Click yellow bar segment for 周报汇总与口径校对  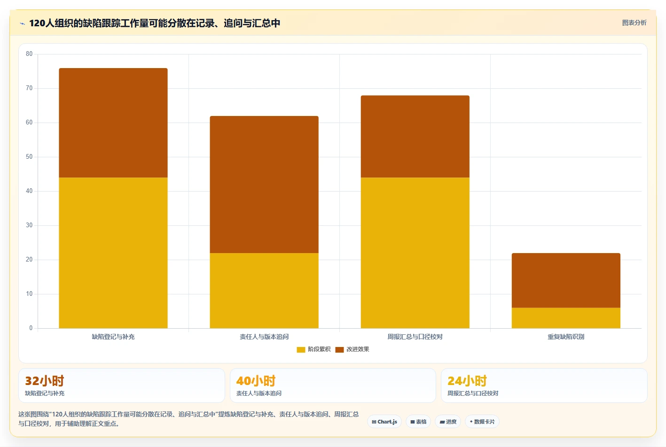(x=415, y=253)
